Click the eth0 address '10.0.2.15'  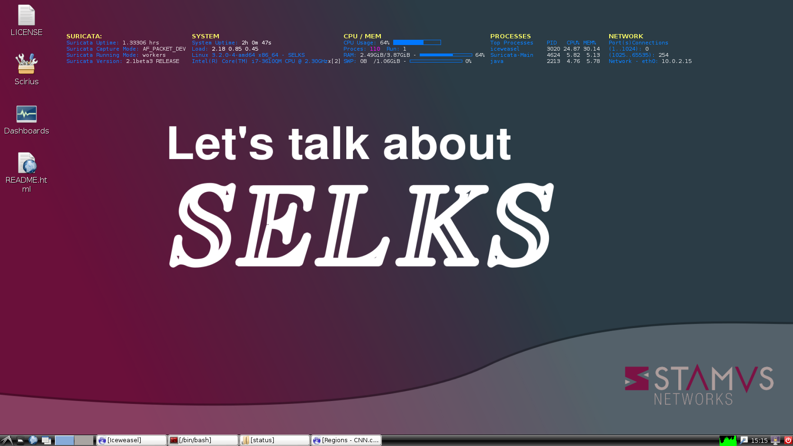click(676, 61)
